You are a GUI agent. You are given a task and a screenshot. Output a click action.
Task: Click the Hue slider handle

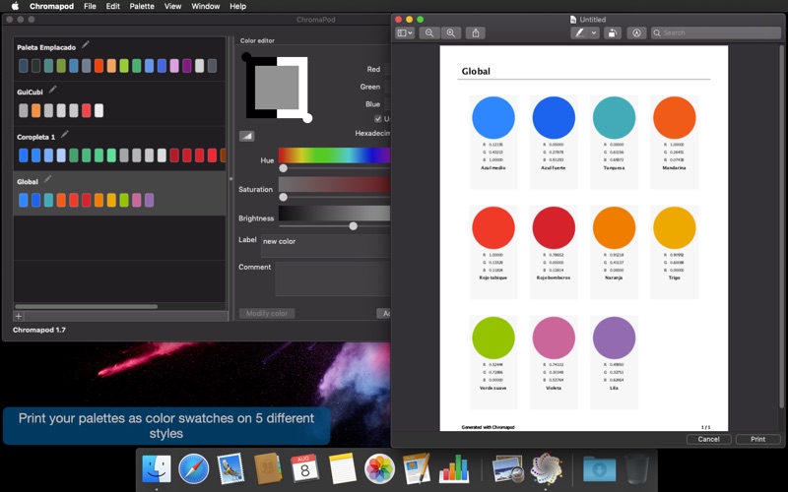pyautogui.click(x=284, y=168)
